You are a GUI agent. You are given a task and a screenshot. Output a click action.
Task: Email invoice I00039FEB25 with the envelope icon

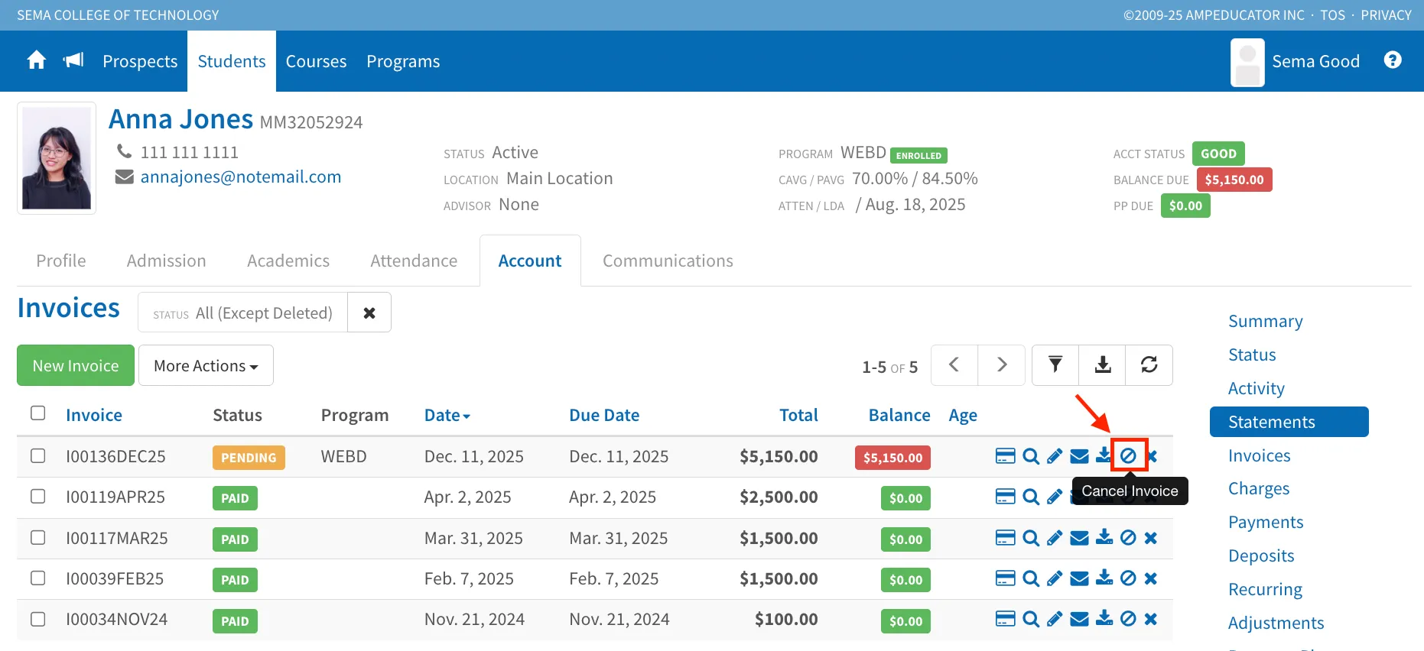tap(1079, 579)
